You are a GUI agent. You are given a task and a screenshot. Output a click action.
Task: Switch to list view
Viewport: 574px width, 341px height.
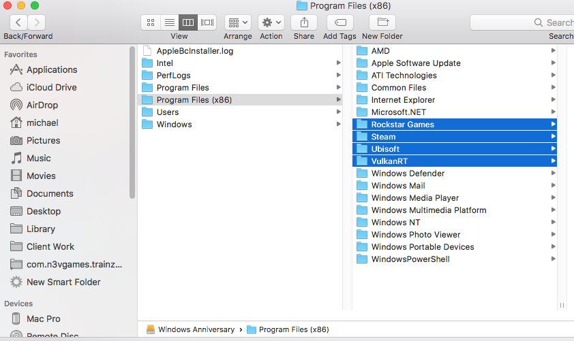(x=170, y=22)
